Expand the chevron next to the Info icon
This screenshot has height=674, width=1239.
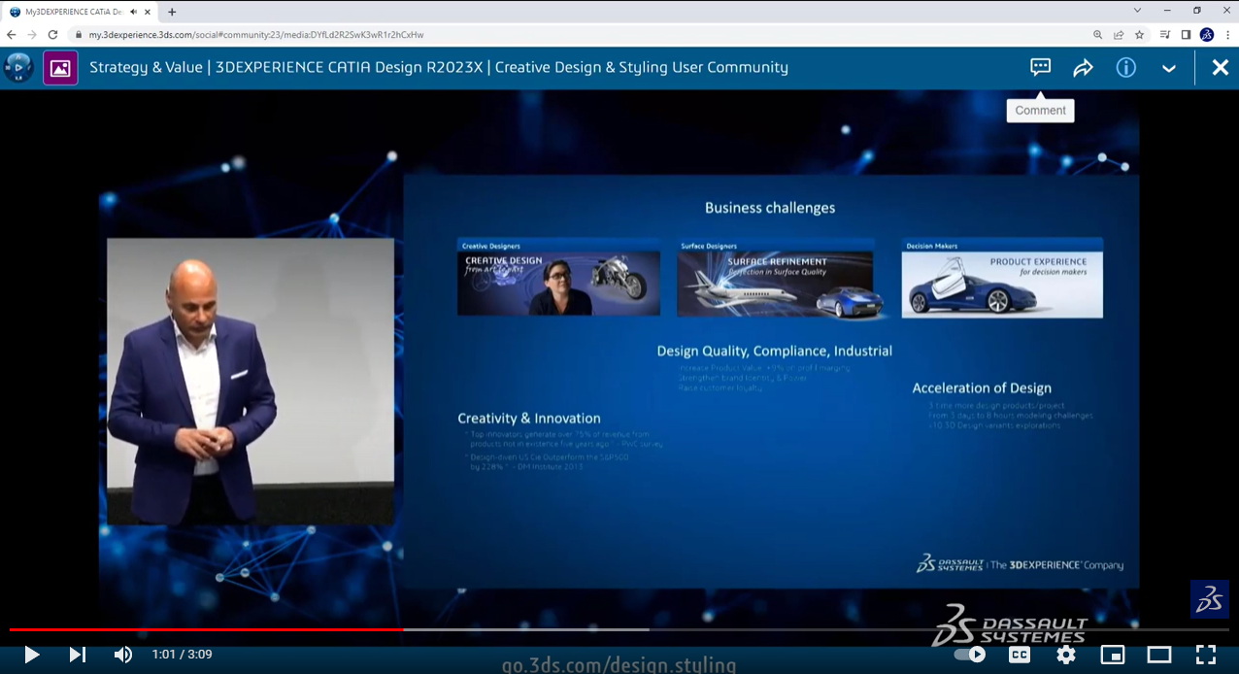(x=1168, y=67)
